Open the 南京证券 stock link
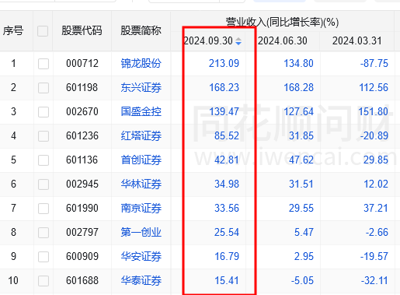Image resolution: width=400 pixels, height=295 pixels. (141, 208)
